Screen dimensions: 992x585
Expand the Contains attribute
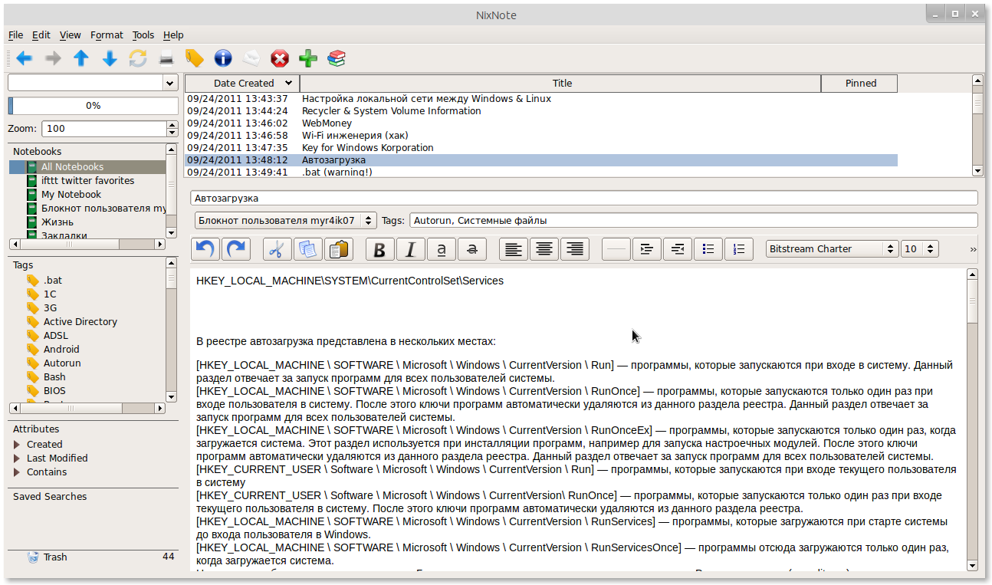(x=18, y=472)
